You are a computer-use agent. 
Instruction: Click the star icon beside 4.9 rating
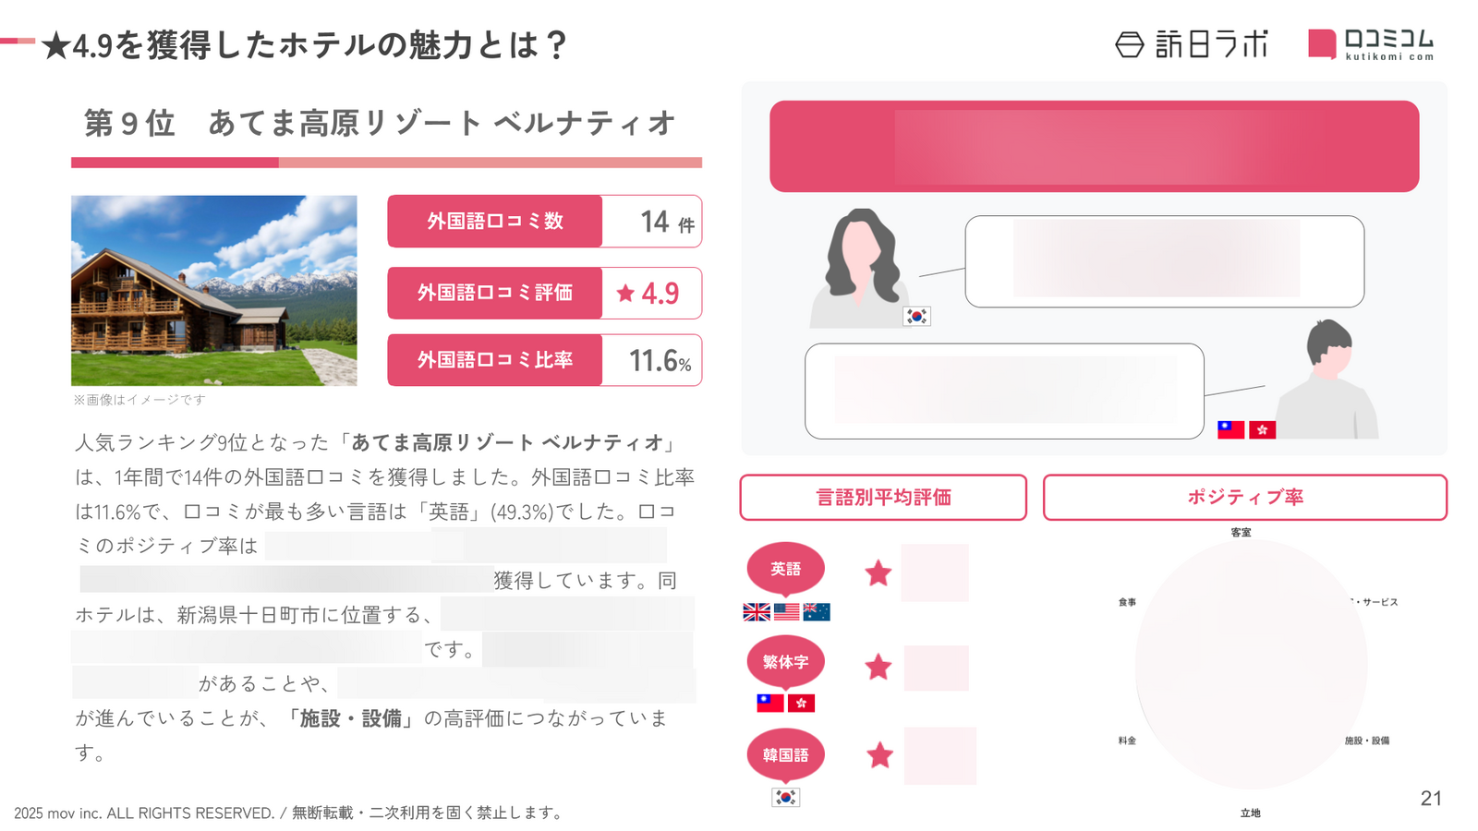(625, 294)
